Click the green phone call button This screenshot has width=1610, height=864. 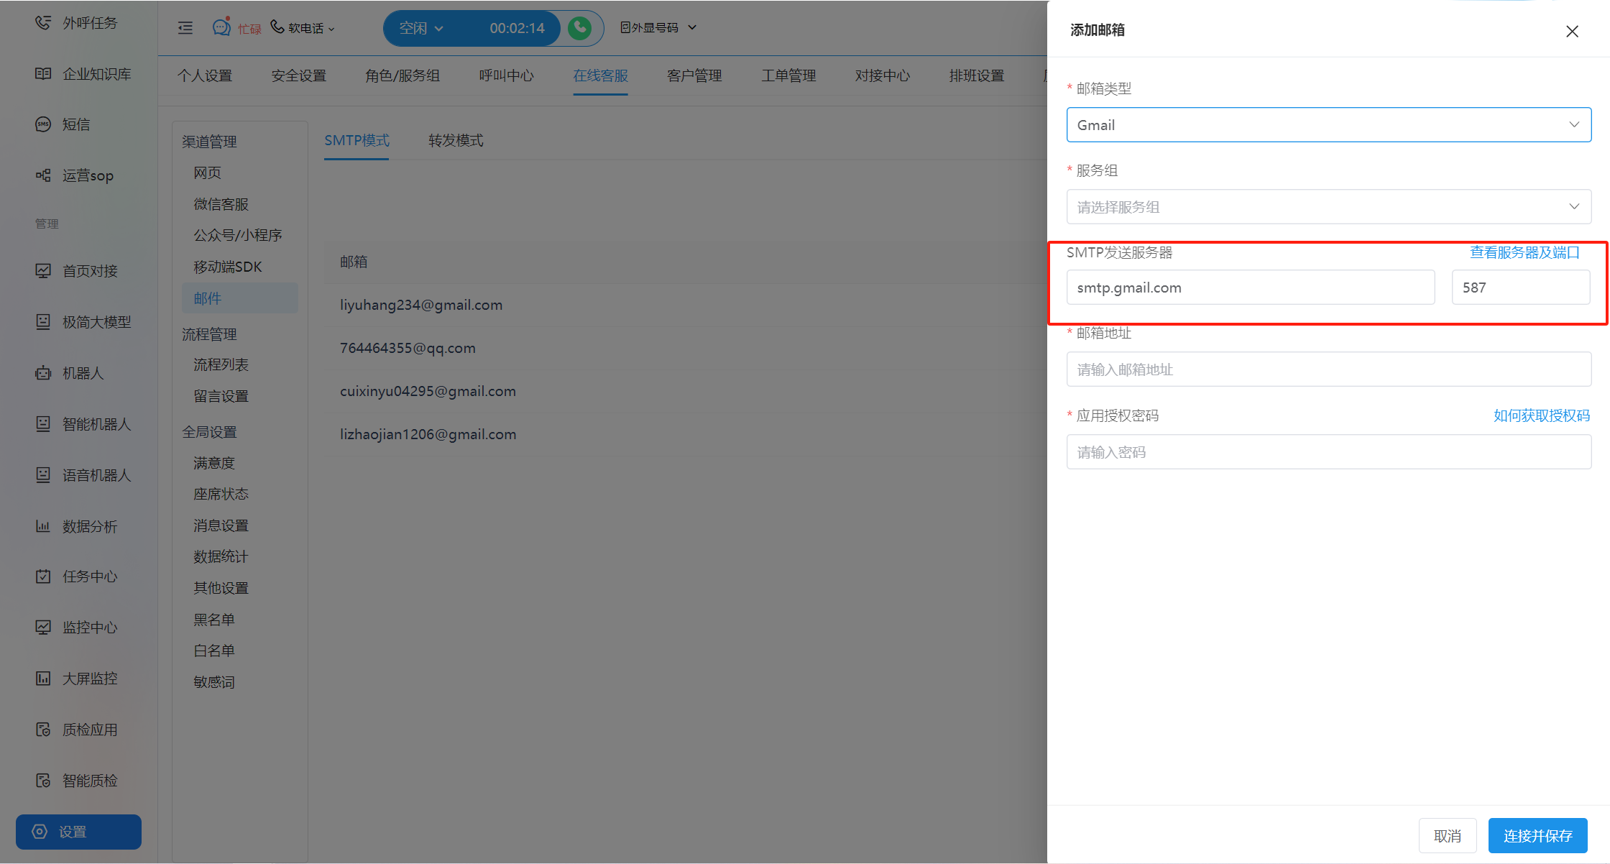579,28
